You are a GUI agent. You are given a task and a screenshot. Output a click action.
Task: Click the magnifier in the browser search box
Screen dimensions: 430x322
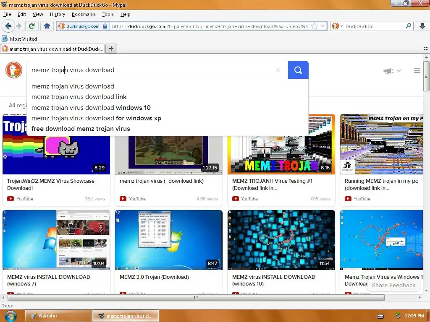(x=408, y=26)
